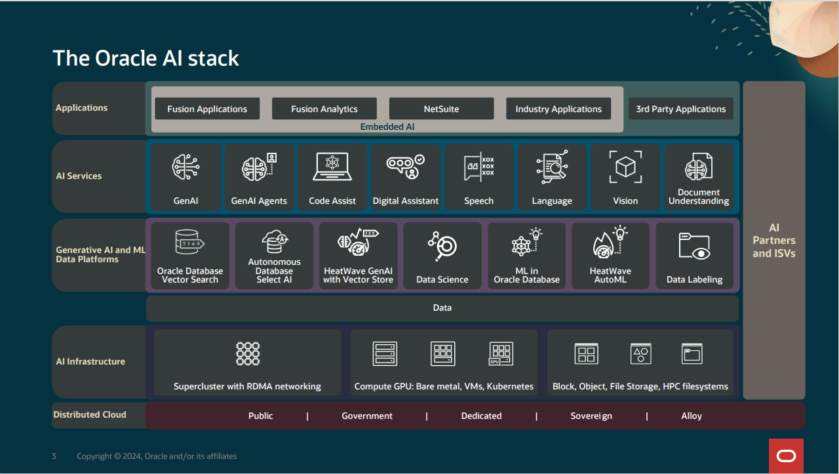The height and width of the screenshot is (474, 839).
Task: Click the GenAI brain icon
Action: point(186,167)
